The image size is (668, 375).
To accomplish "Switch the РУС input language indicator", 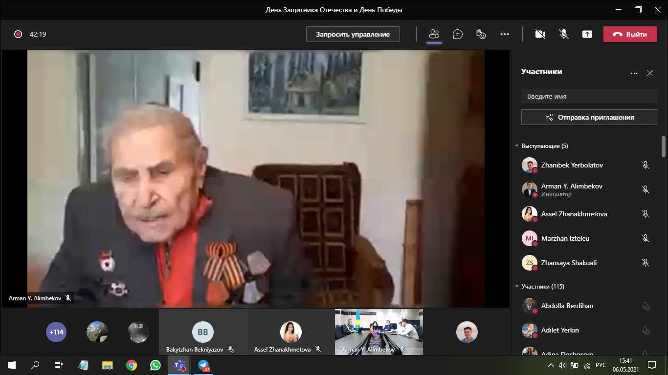I will pos(601,365).
